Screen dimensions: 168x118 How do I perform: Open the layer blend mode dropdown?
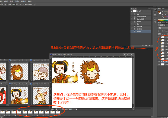click(x=163, y=28)
